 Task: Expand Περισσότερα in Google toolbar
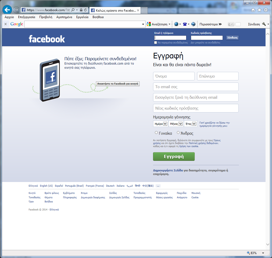tap(210, 24)
